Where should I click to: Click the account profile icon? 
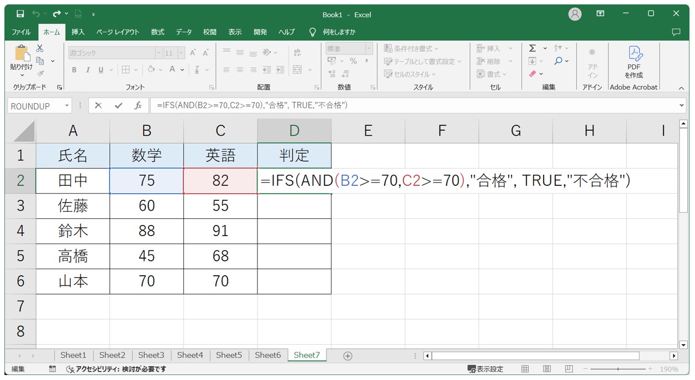575,14
